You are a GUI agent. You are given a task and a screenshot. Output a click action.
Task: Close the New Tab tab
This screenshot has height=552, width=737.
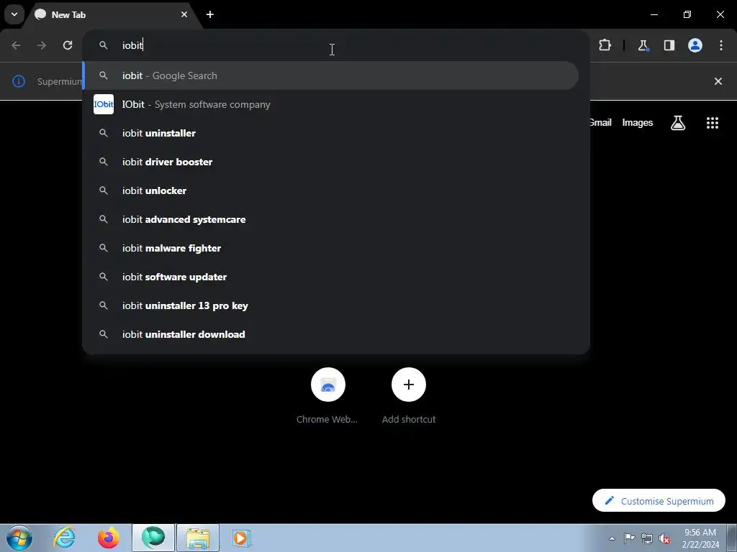pos(184,14)
